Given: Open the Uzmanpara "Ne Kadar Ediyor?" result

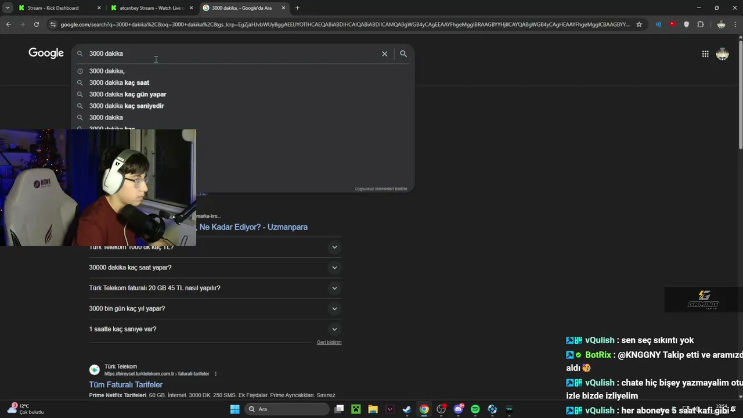Looking at the screenshot, I should pyautogui.click(x=253, y=227).
